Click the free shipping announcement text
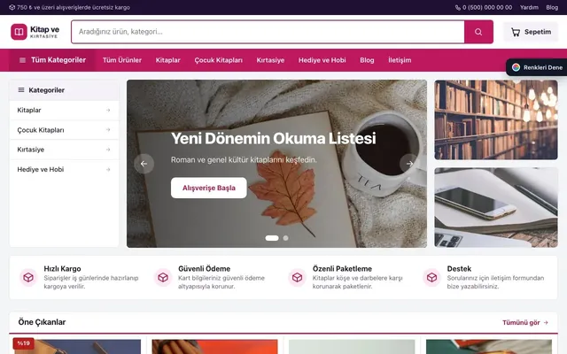Image resolution: width=567 pixels, height=354 pixels. (x=73, y=7)
